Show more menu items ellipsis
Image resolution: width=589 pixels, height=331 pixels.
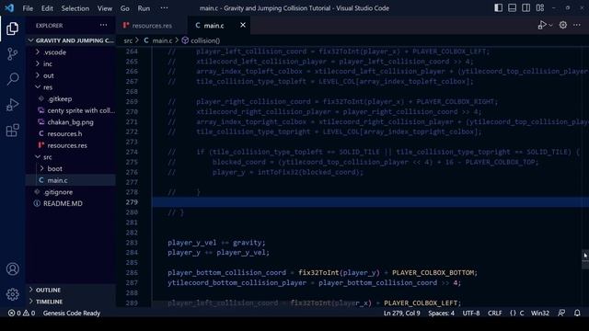[164, 8]
